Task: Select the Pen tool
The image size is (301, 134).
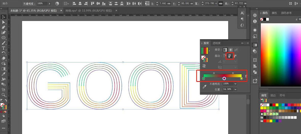Action: (3, 27)
